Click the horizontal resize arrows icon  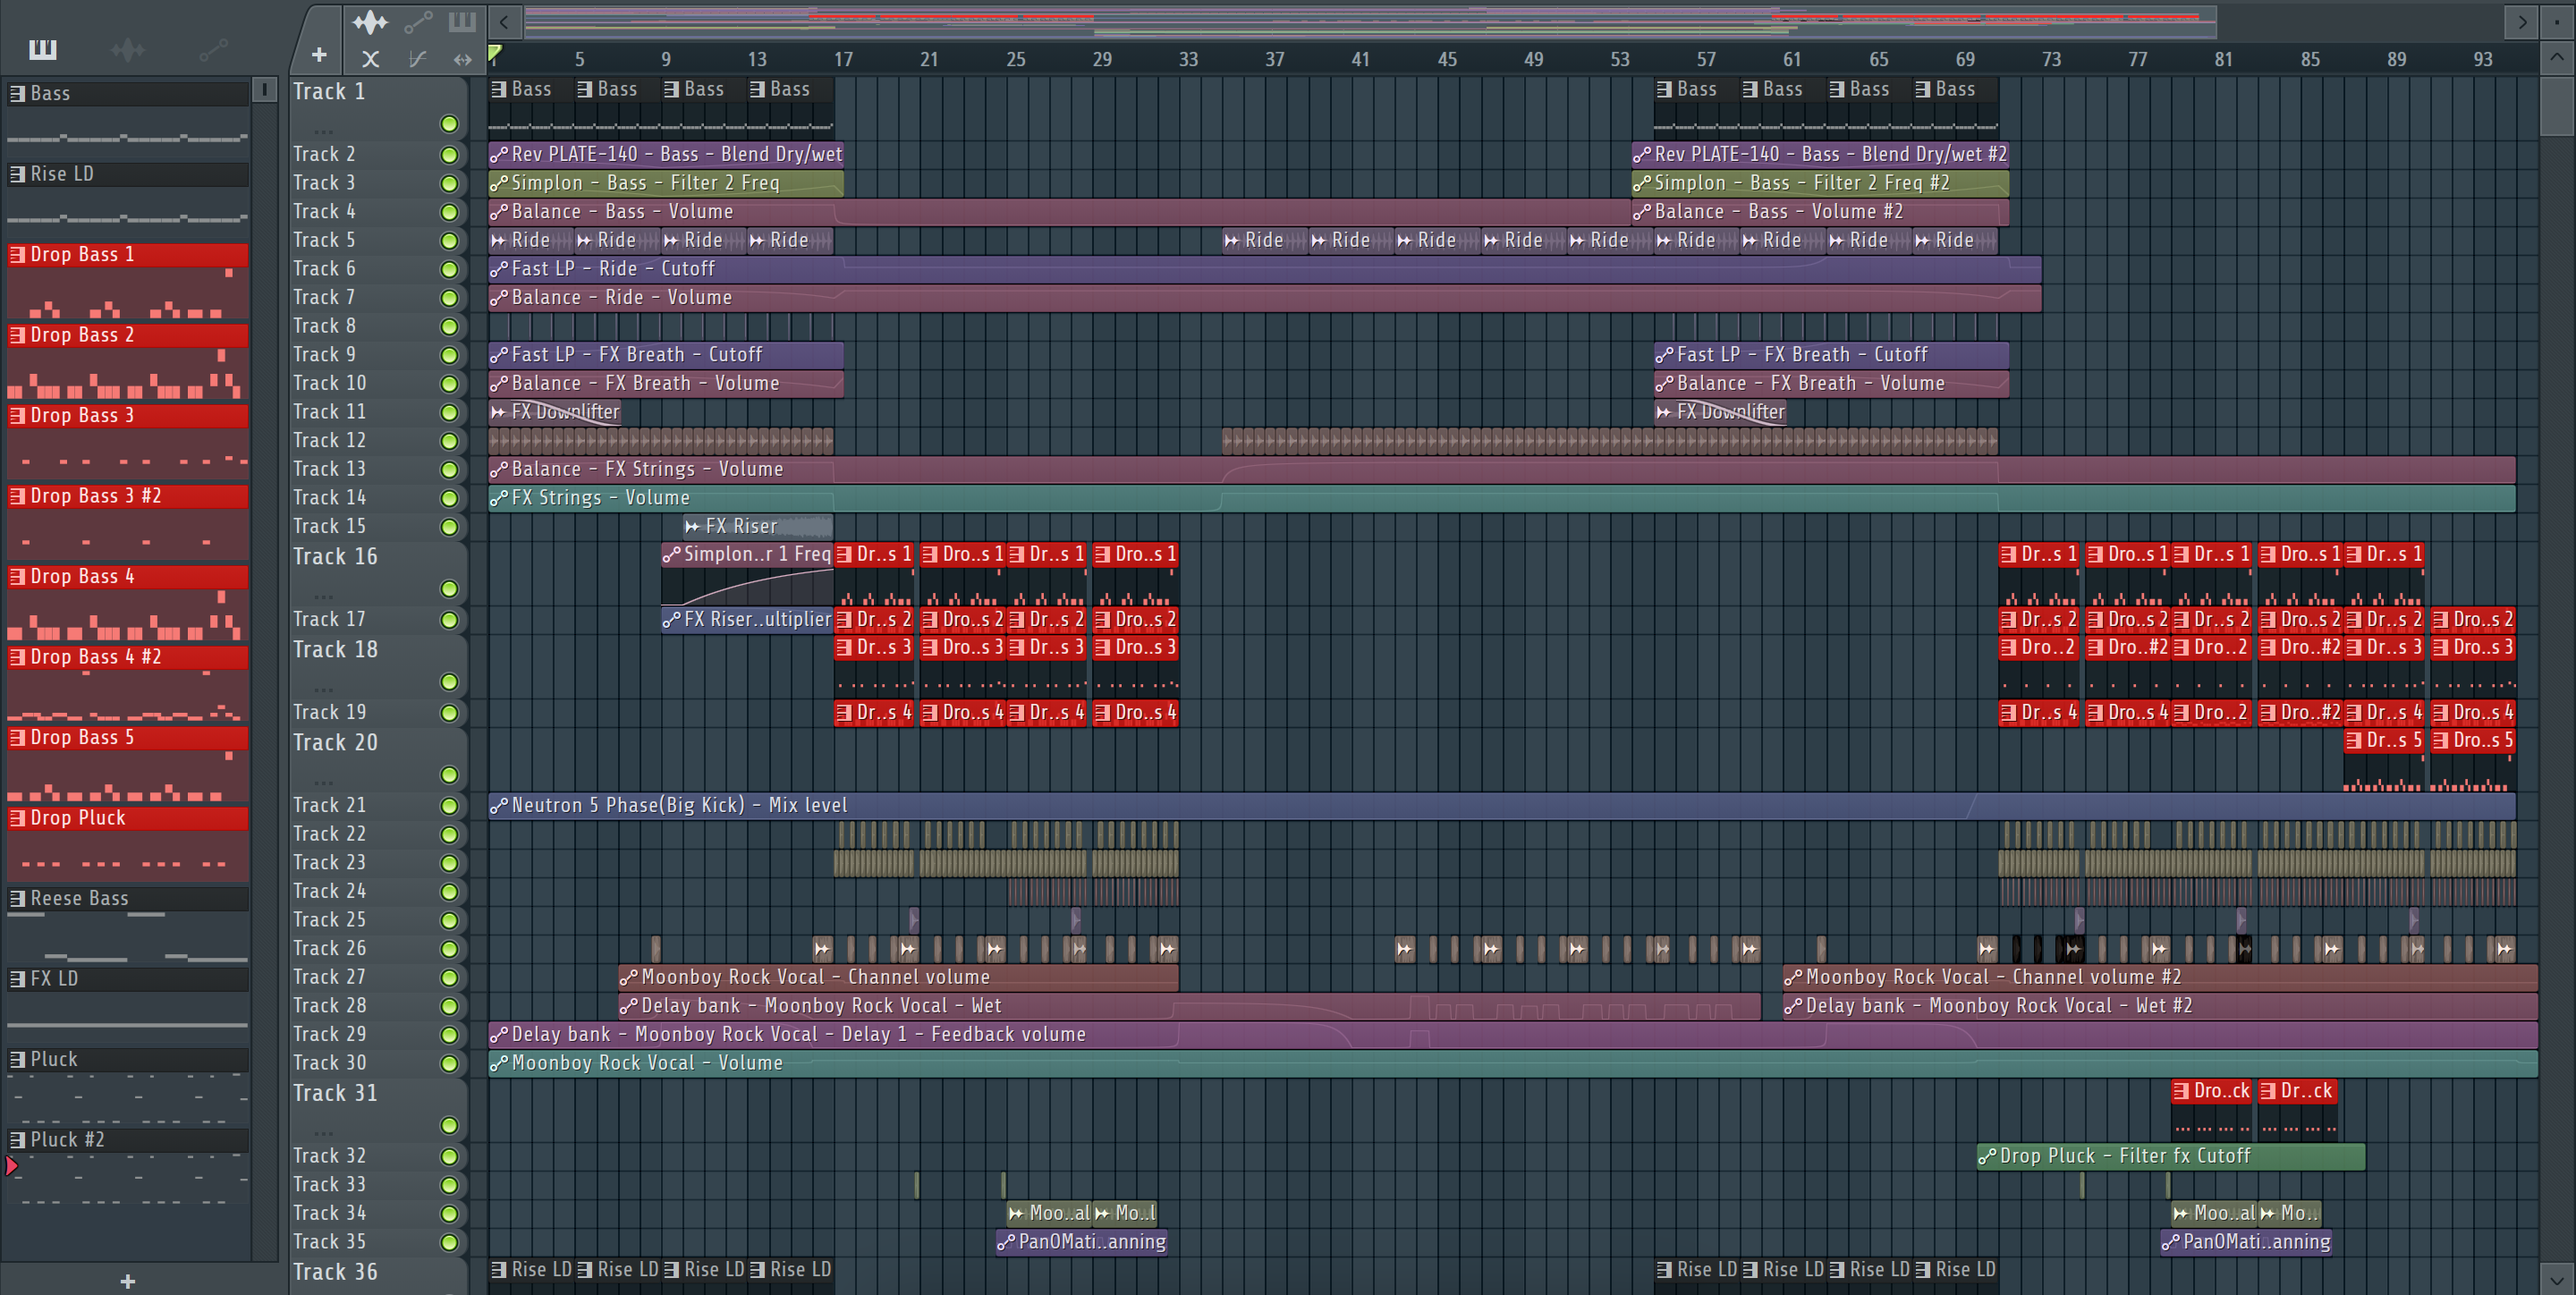(462, 59)
